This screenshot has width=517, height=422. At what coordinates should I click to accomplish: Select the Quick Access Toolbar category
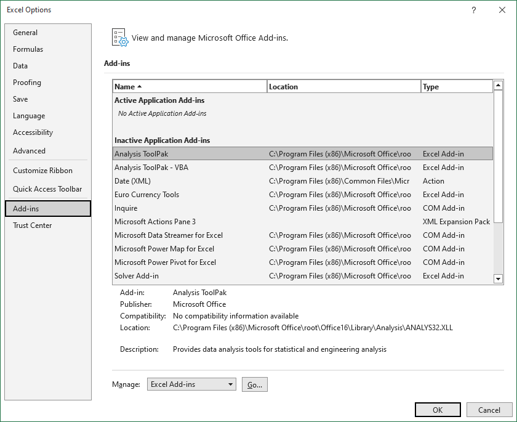47,189
